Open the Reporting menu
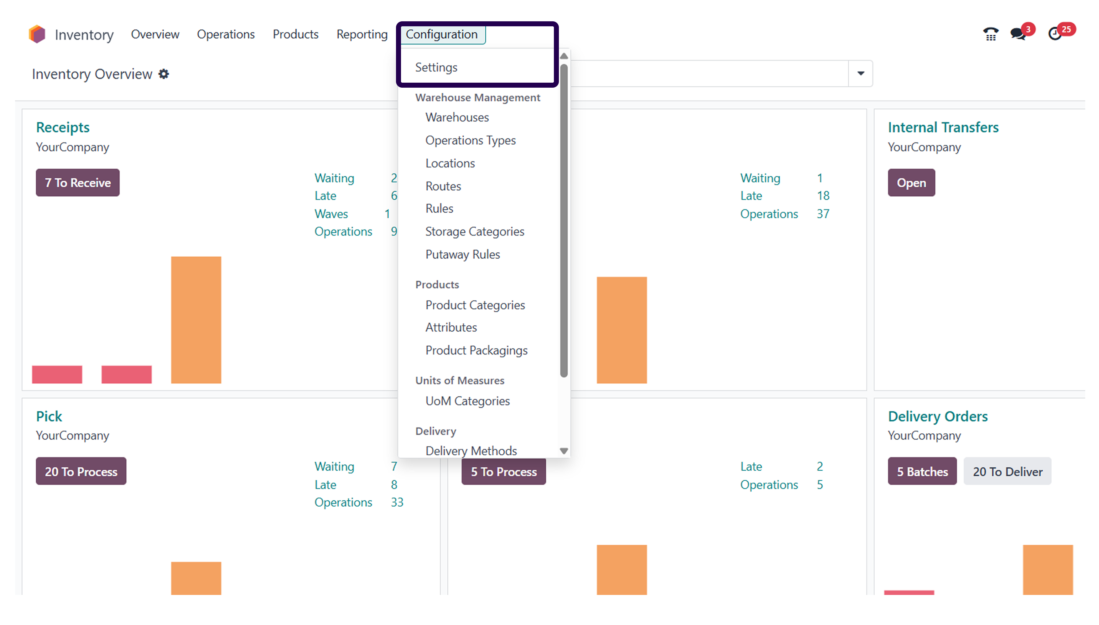This screenshot has height=625, width=1099. tap(362, 34)
